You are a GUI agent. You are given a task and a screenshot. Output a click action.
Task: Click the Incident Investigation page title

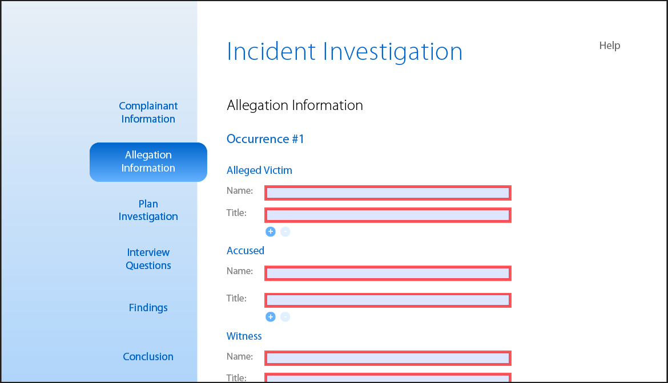[x=344, y=51]
